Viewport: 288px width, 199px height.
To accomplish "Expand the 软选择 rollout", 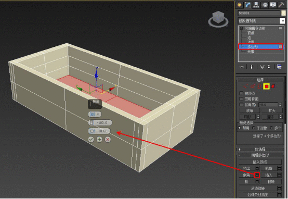I will [x=260, y=150].
